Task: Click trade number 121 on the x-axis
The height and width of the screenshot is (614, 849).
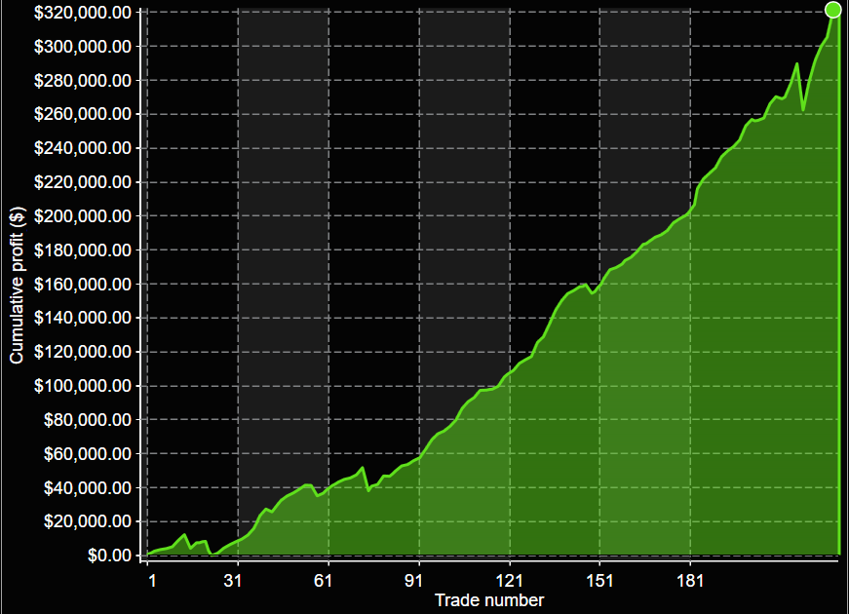Action: point(510,581)
